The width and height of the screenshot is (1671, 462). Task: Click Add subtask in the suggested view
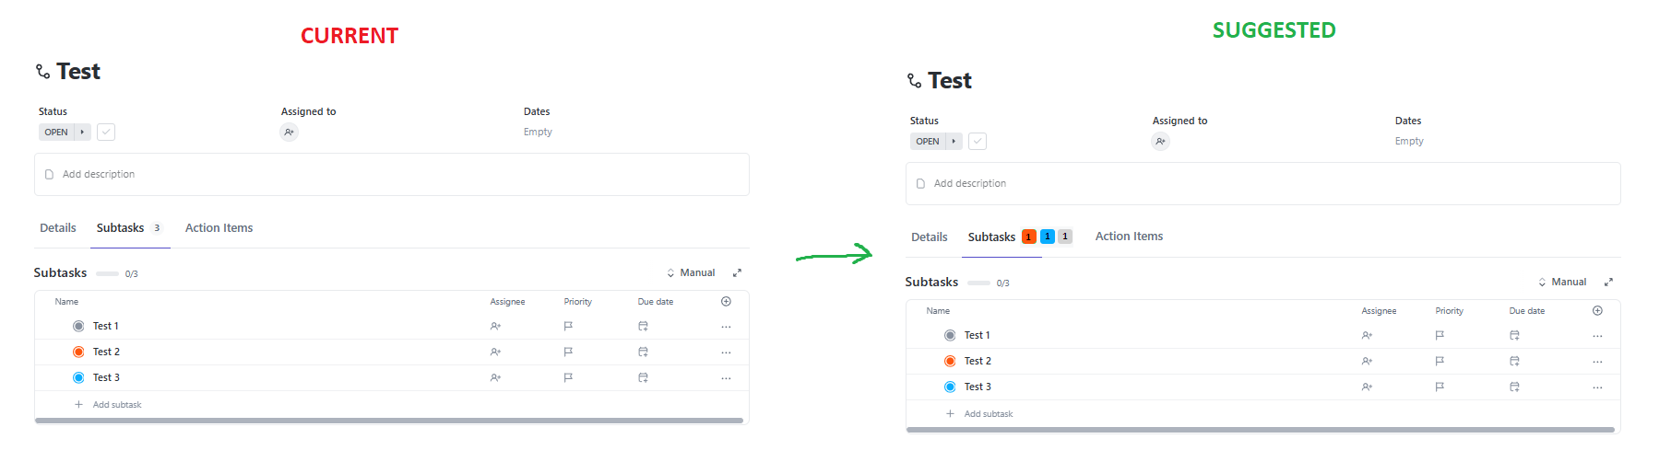988,414
